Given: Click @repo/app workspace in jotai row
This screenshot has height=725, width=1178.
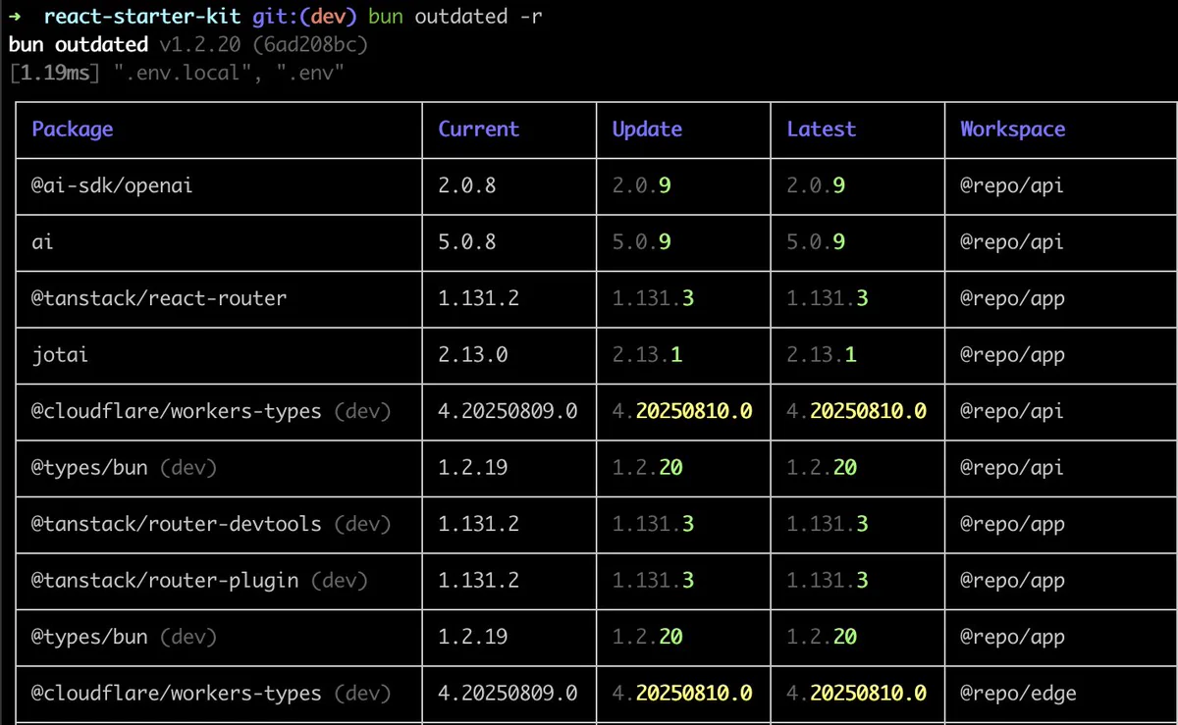Looking at the screenshot, I should [1012, 354].
